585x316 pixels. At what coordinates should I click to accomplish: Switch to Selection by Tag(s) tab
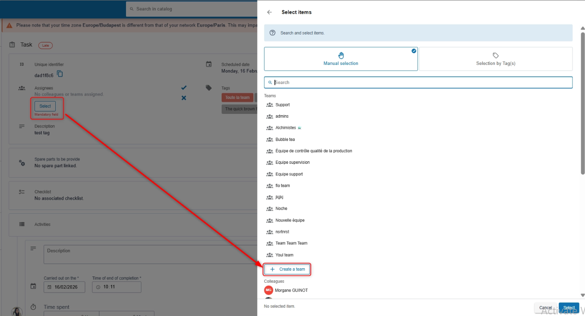tap(496, 59)
